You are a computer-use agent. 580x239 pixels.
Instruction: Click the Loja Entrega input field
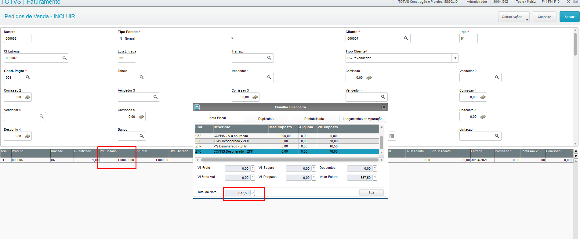tap(127, 58)
